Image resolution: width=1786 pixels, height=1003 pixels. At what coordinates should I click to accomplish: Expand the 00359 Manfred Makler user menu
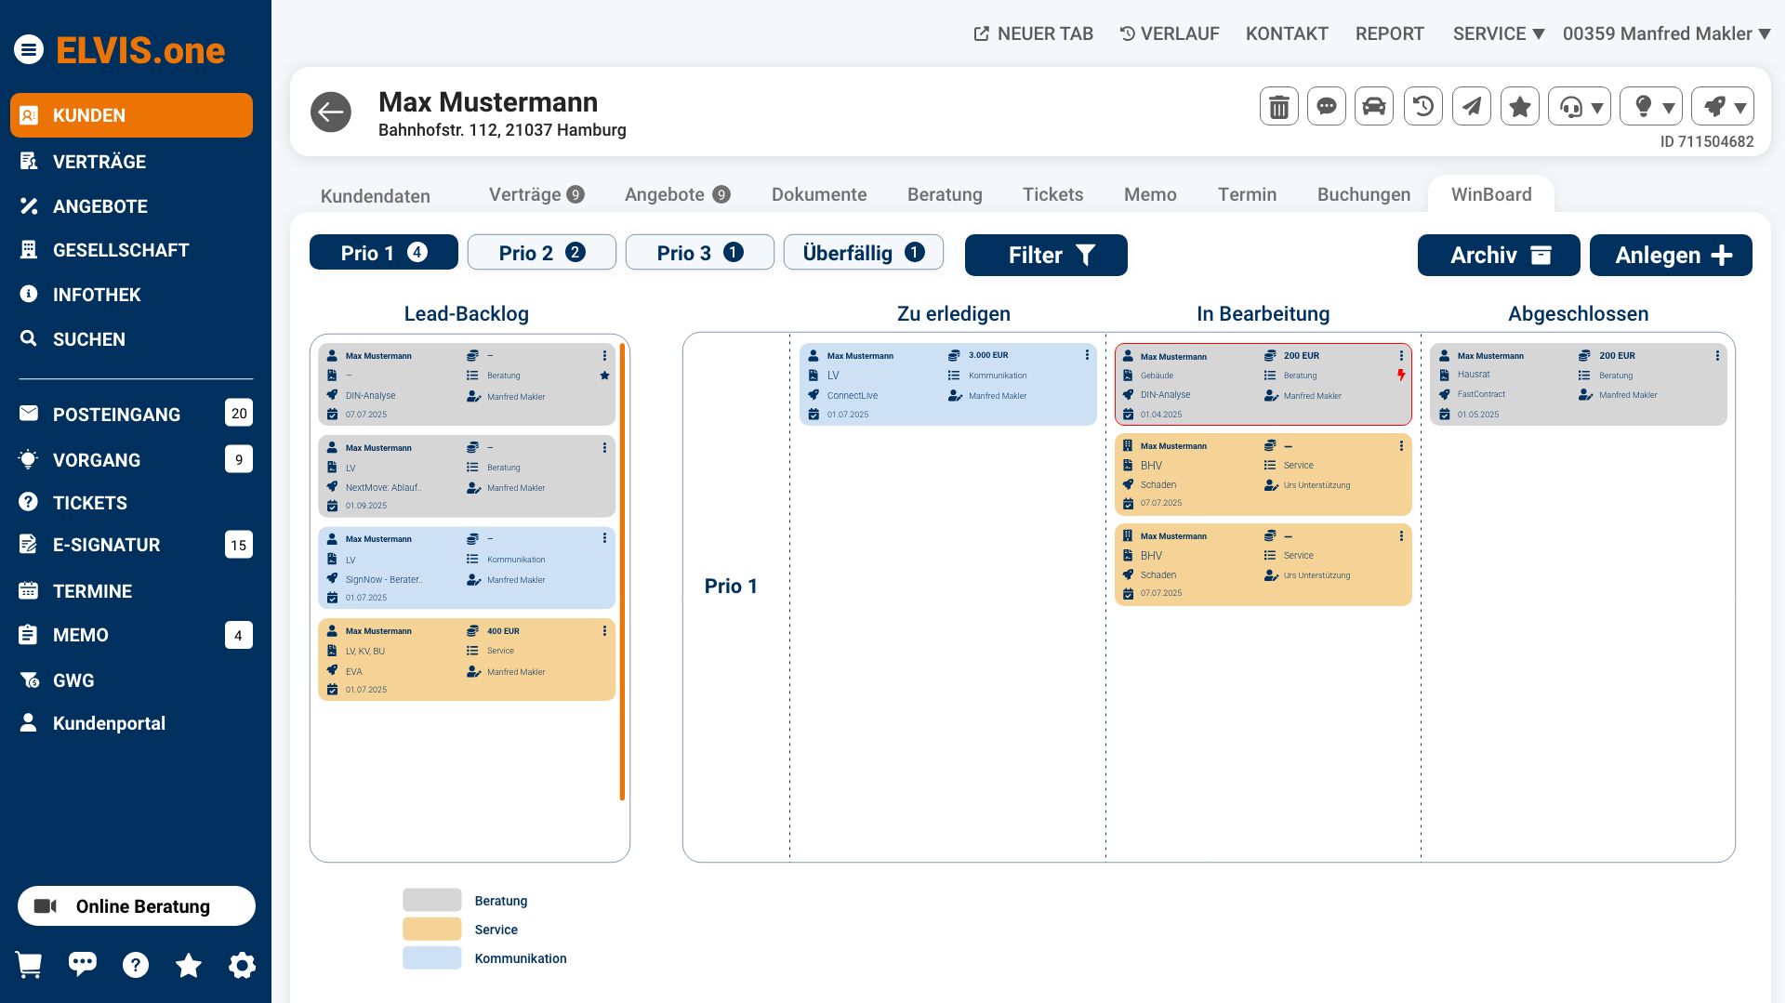tap(1666, 33)
